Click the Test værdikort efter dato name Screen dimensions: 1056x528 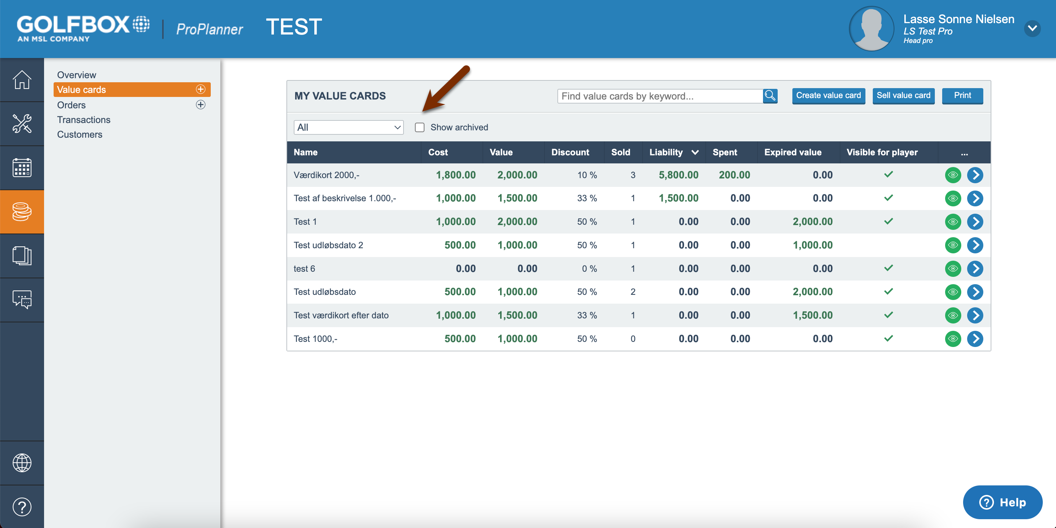[341, 315]
